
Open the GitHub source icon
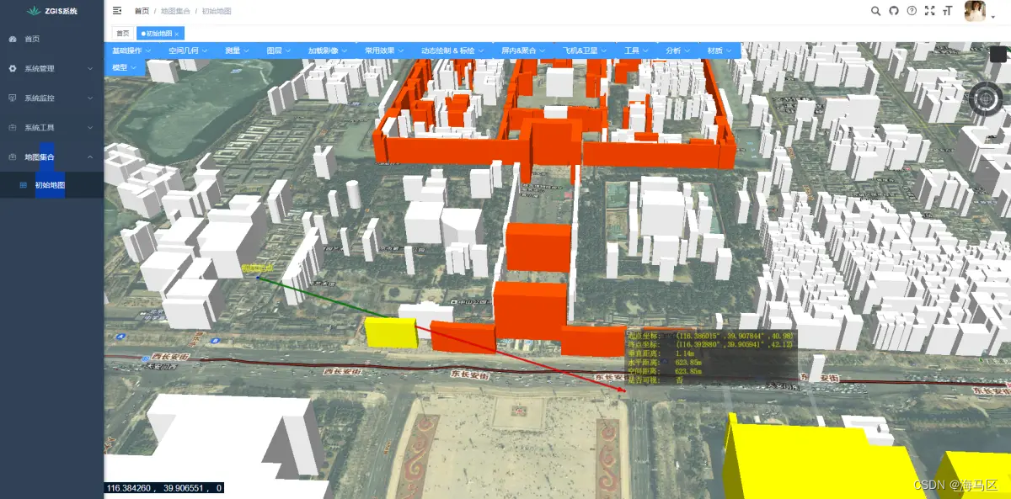point(894,11)
